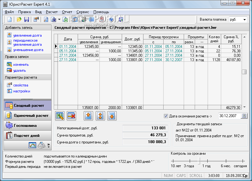252x181 pixels.
Task: Click 'настройки' link
Action: click(x=22, y=91)
